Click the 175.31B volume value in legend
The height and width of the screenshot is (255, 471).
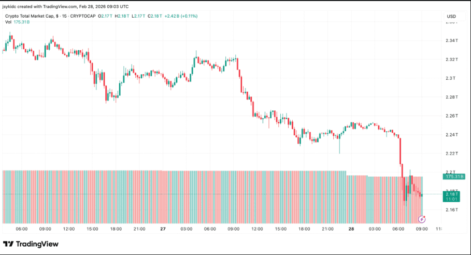coord(21,22)
